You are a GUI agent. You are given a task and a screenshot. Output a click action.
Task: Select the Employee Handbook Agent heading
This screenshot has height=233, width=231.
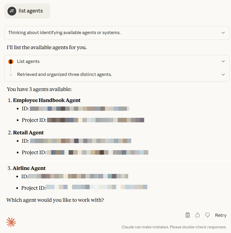pos(47,100)
